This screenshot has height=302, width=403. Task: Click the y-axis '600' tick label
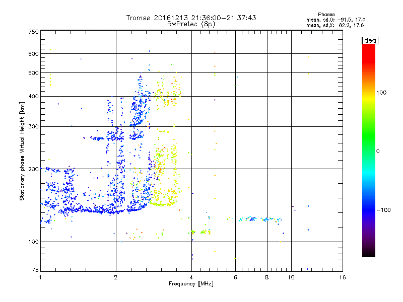point(33,54)
